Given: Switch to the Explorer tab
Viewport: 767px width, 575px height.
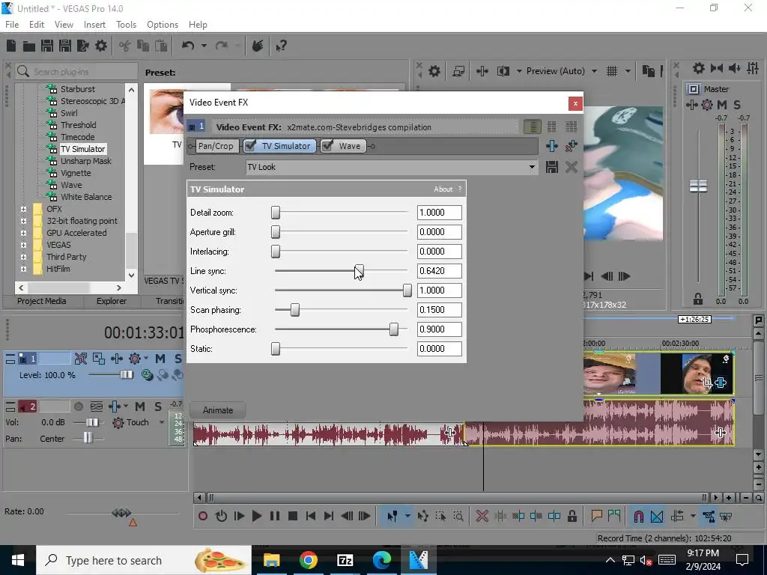Looking at the screenshot, I should point(112,301).
